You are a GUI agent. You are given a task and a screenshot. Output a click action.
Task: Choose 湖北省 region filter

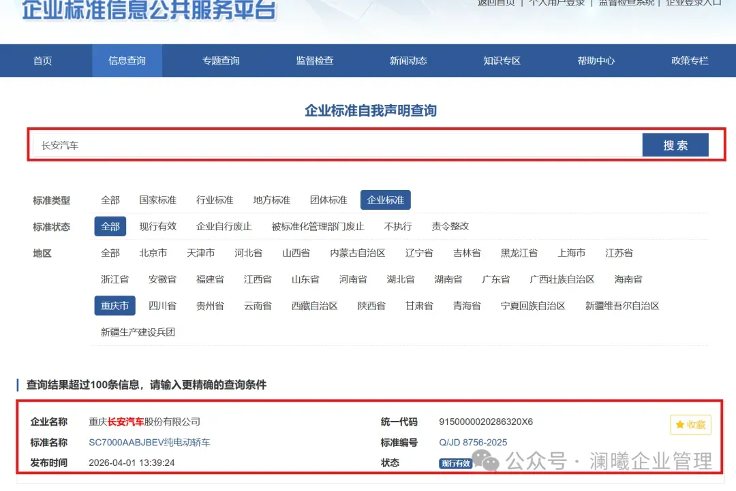tap(401, 279)
